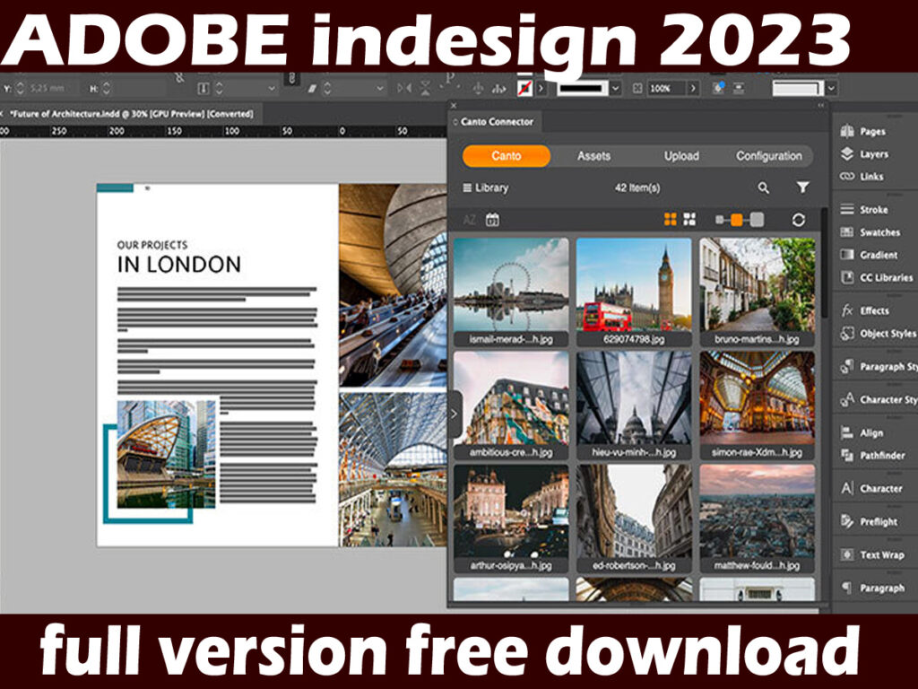Click the Upload button
Viewport: 918px width, 689px height.
(682, 156)
